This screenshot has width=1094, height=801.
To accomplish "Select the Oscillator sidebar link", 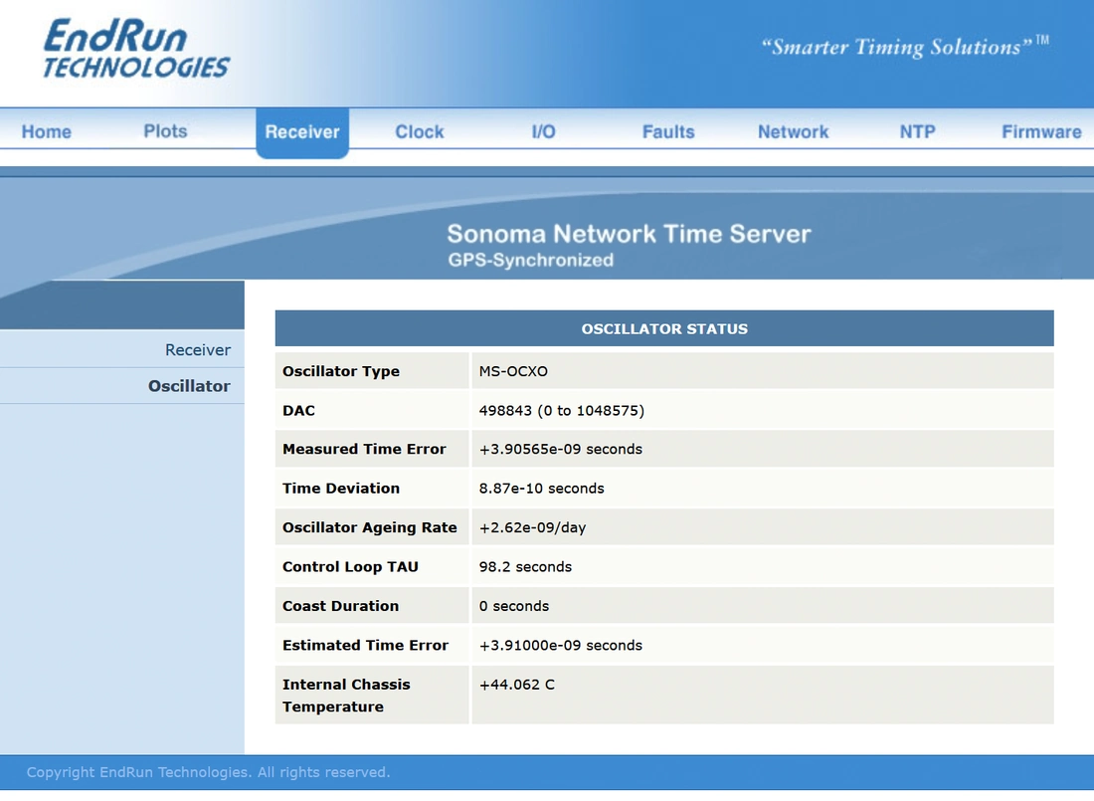I will 189,386.
